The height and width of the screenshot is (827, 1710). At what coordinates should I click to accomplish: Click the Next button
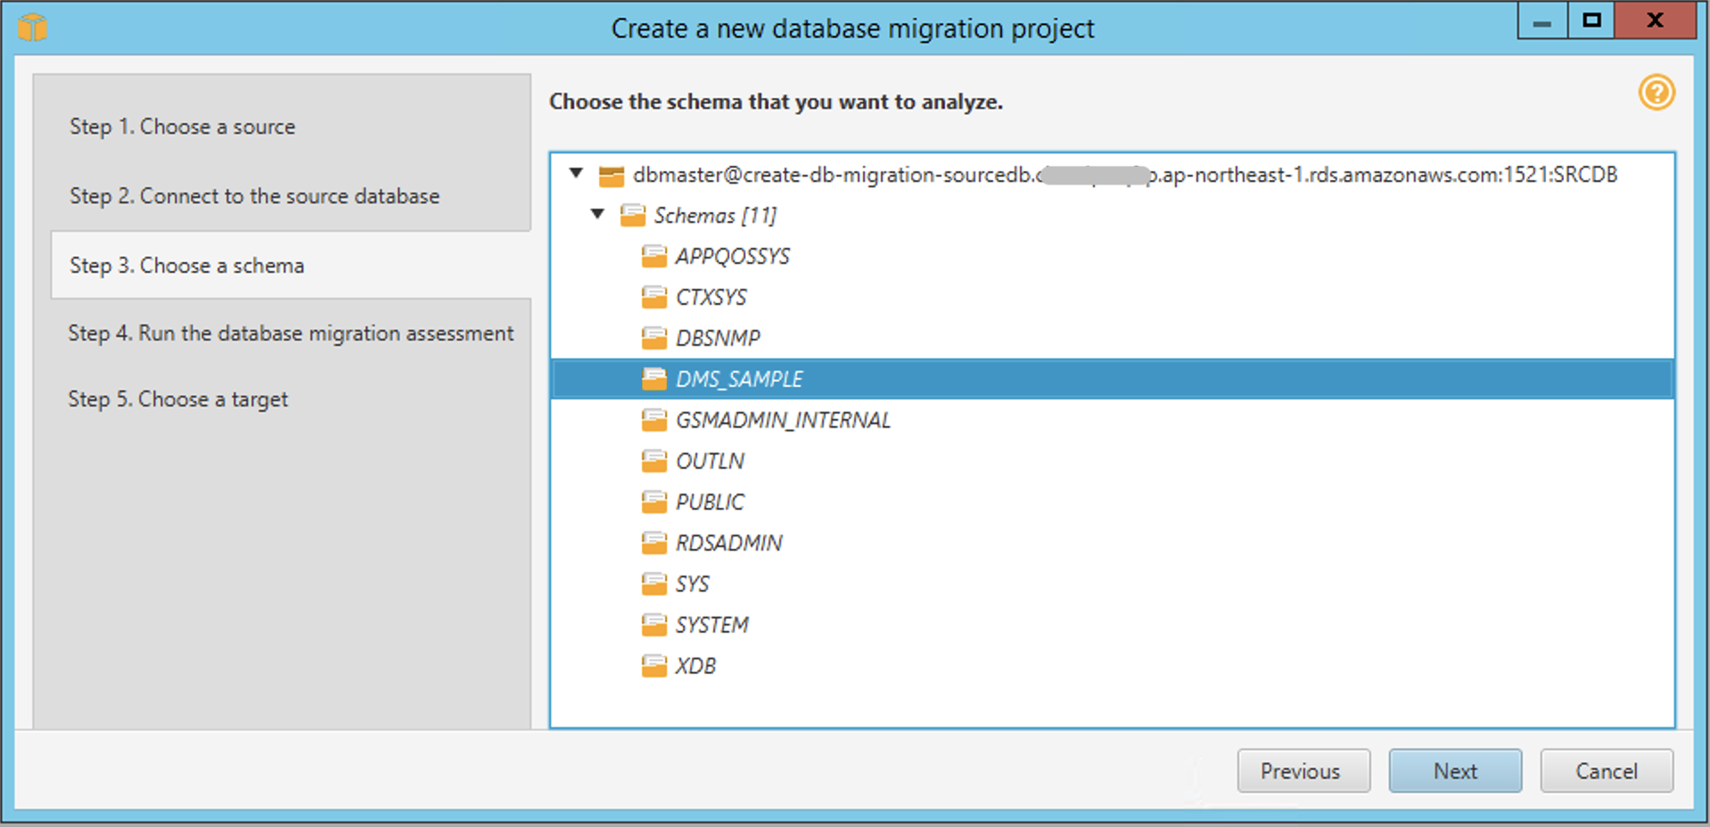click(1454, 770)
